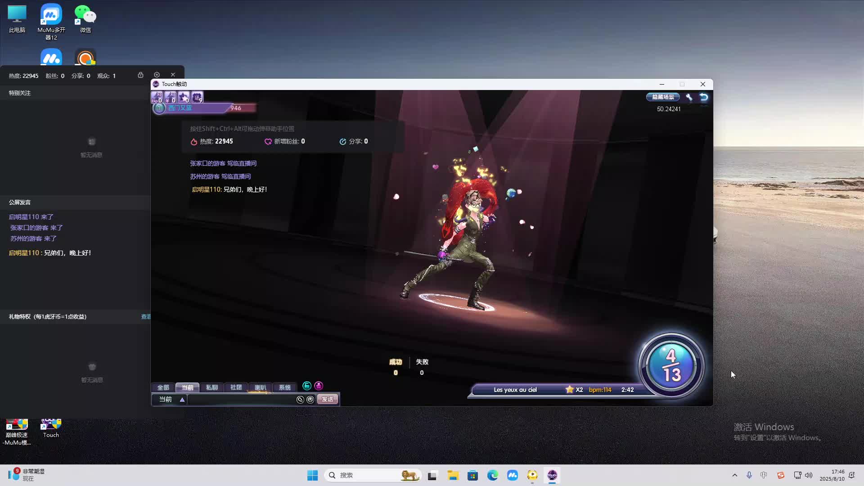Toggle the lock icon in assistant panel header

140,75
